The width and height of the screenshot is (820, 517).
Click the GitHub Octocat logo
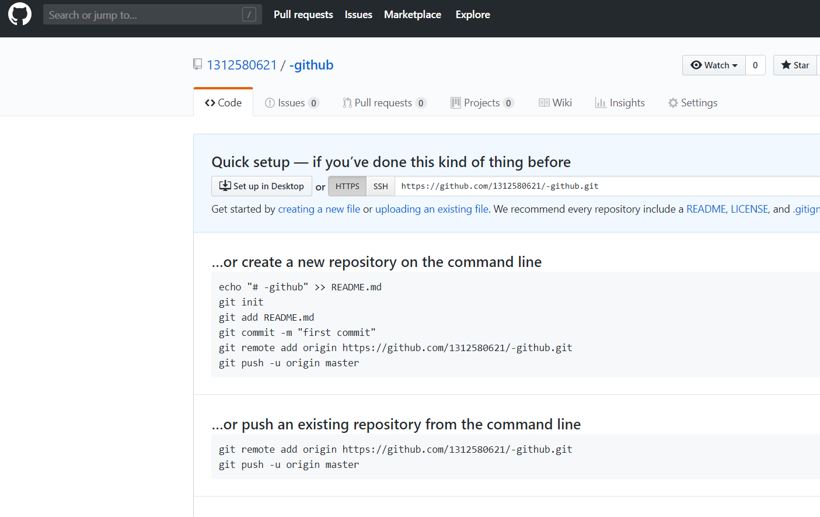click(20, 14)
